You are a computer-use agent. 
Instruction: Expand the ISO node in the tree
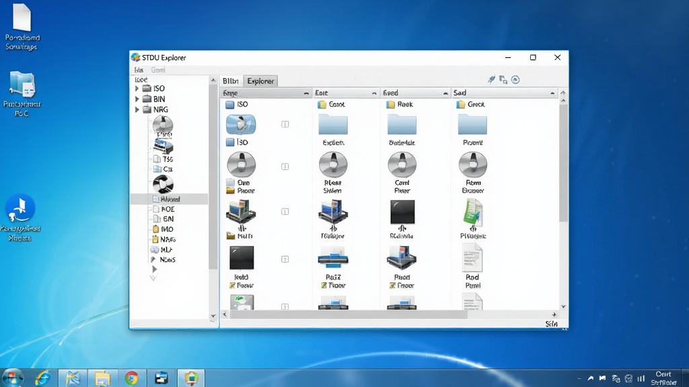click(x=137, y=88)
